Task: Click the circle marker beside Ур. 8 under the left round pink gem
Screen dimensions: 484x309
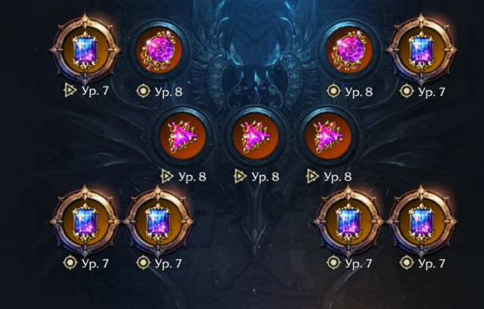Action: click(143, 91)
